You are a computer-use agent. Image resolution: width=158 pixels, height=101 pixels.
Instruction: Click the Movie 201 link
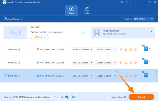point(43,32)
